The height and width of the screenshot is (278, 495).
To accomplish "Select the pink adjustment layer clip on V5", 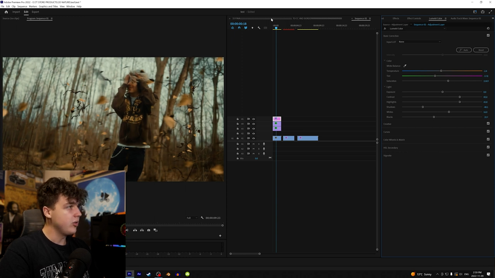I will pyautogui.click(x=277, y=119).
